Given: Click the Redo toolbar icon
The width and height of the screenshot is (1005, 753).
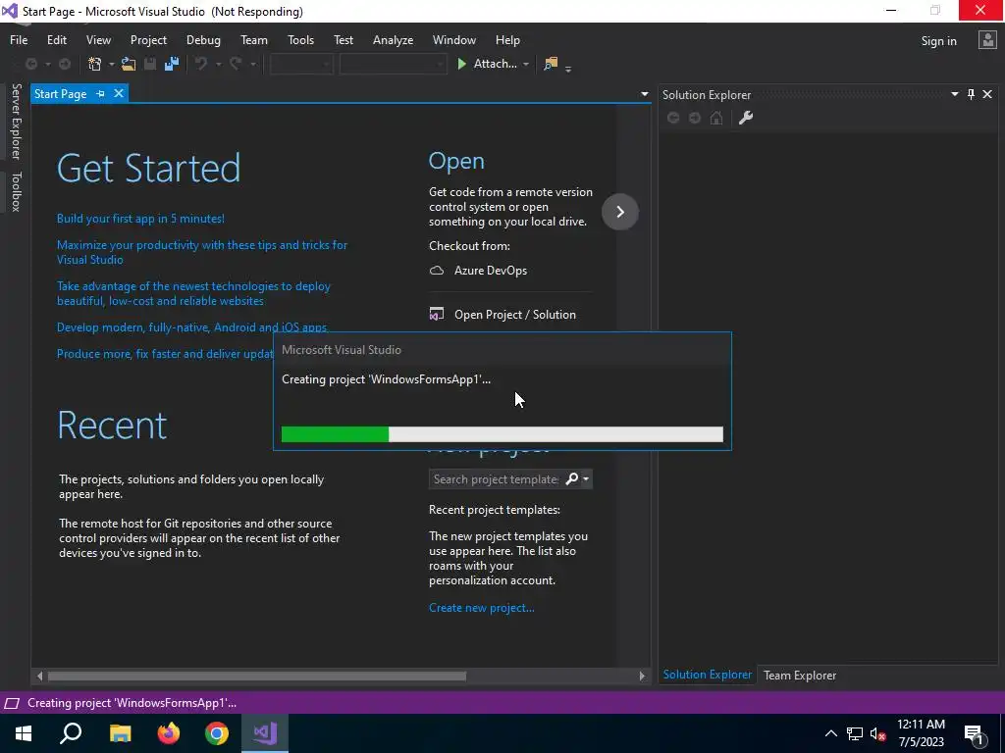Looking at the screenshot, I should point(236,64).
